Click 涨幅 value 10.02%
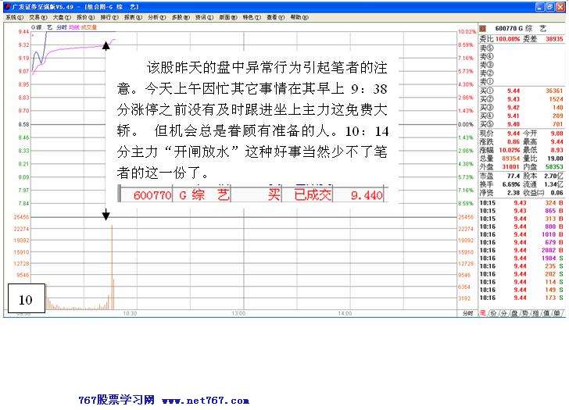Viewport: 569px width, 410px height. click(510, 150)
